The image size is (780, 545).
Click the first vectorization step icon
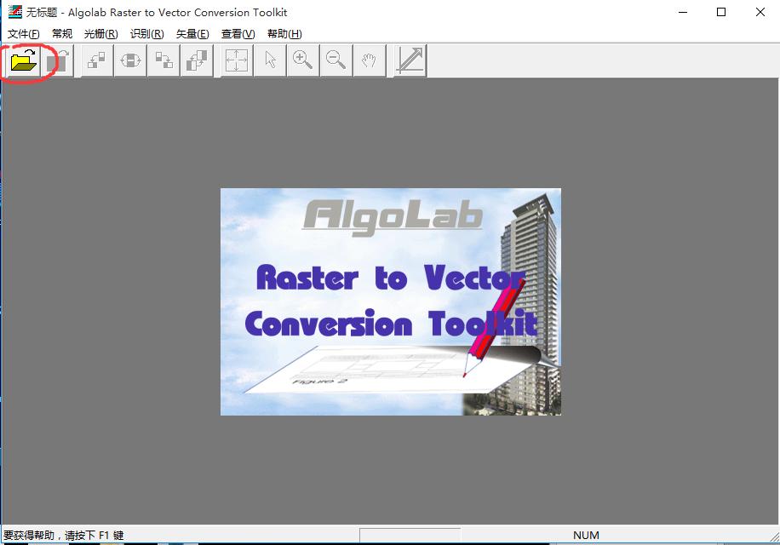pyautogui.click(x=95, y=60)
